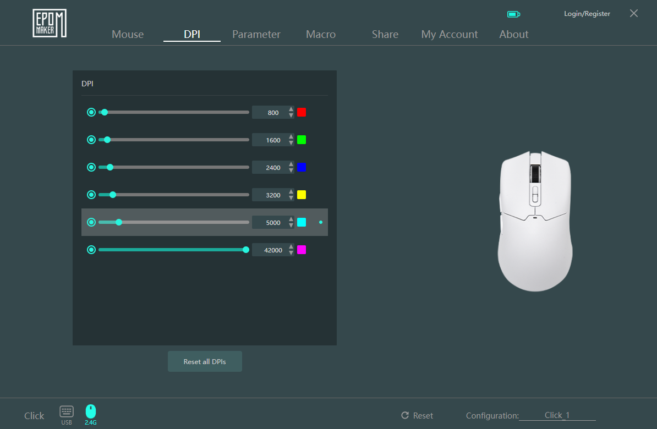Open the red color swatch for 800 DPI
657x429 pixels.
302,112
